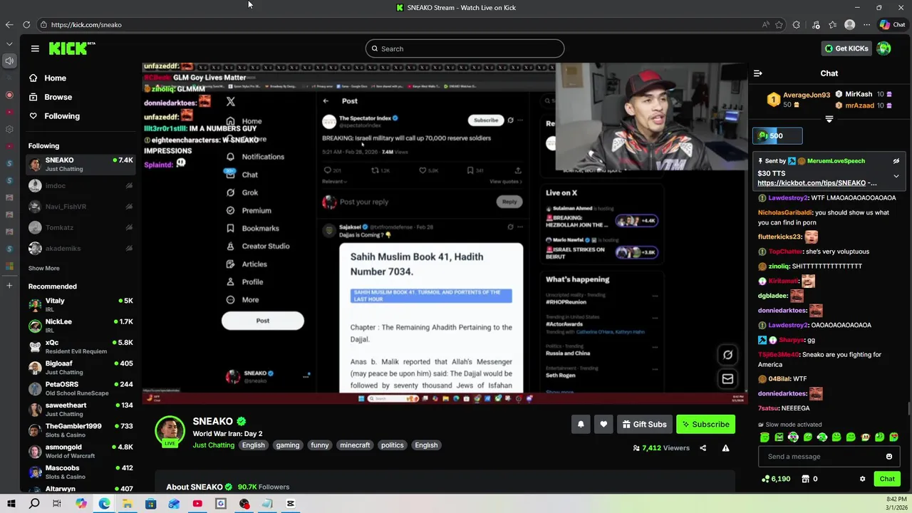Expand the gift leaderboard arrow

point(829,119)
